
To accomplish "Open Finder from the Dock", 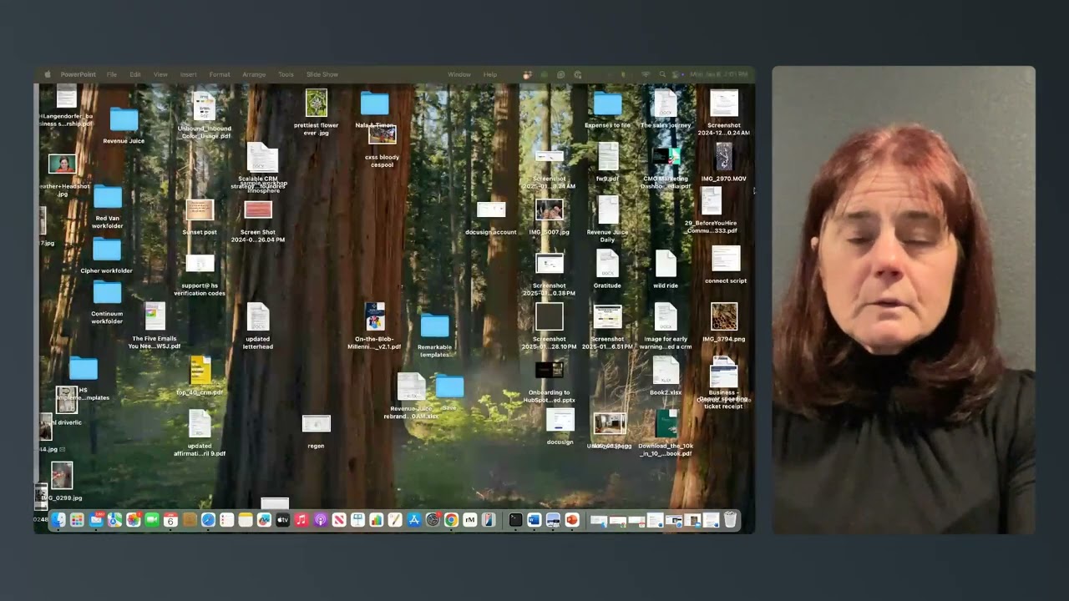I will click(x=58, y=520).
